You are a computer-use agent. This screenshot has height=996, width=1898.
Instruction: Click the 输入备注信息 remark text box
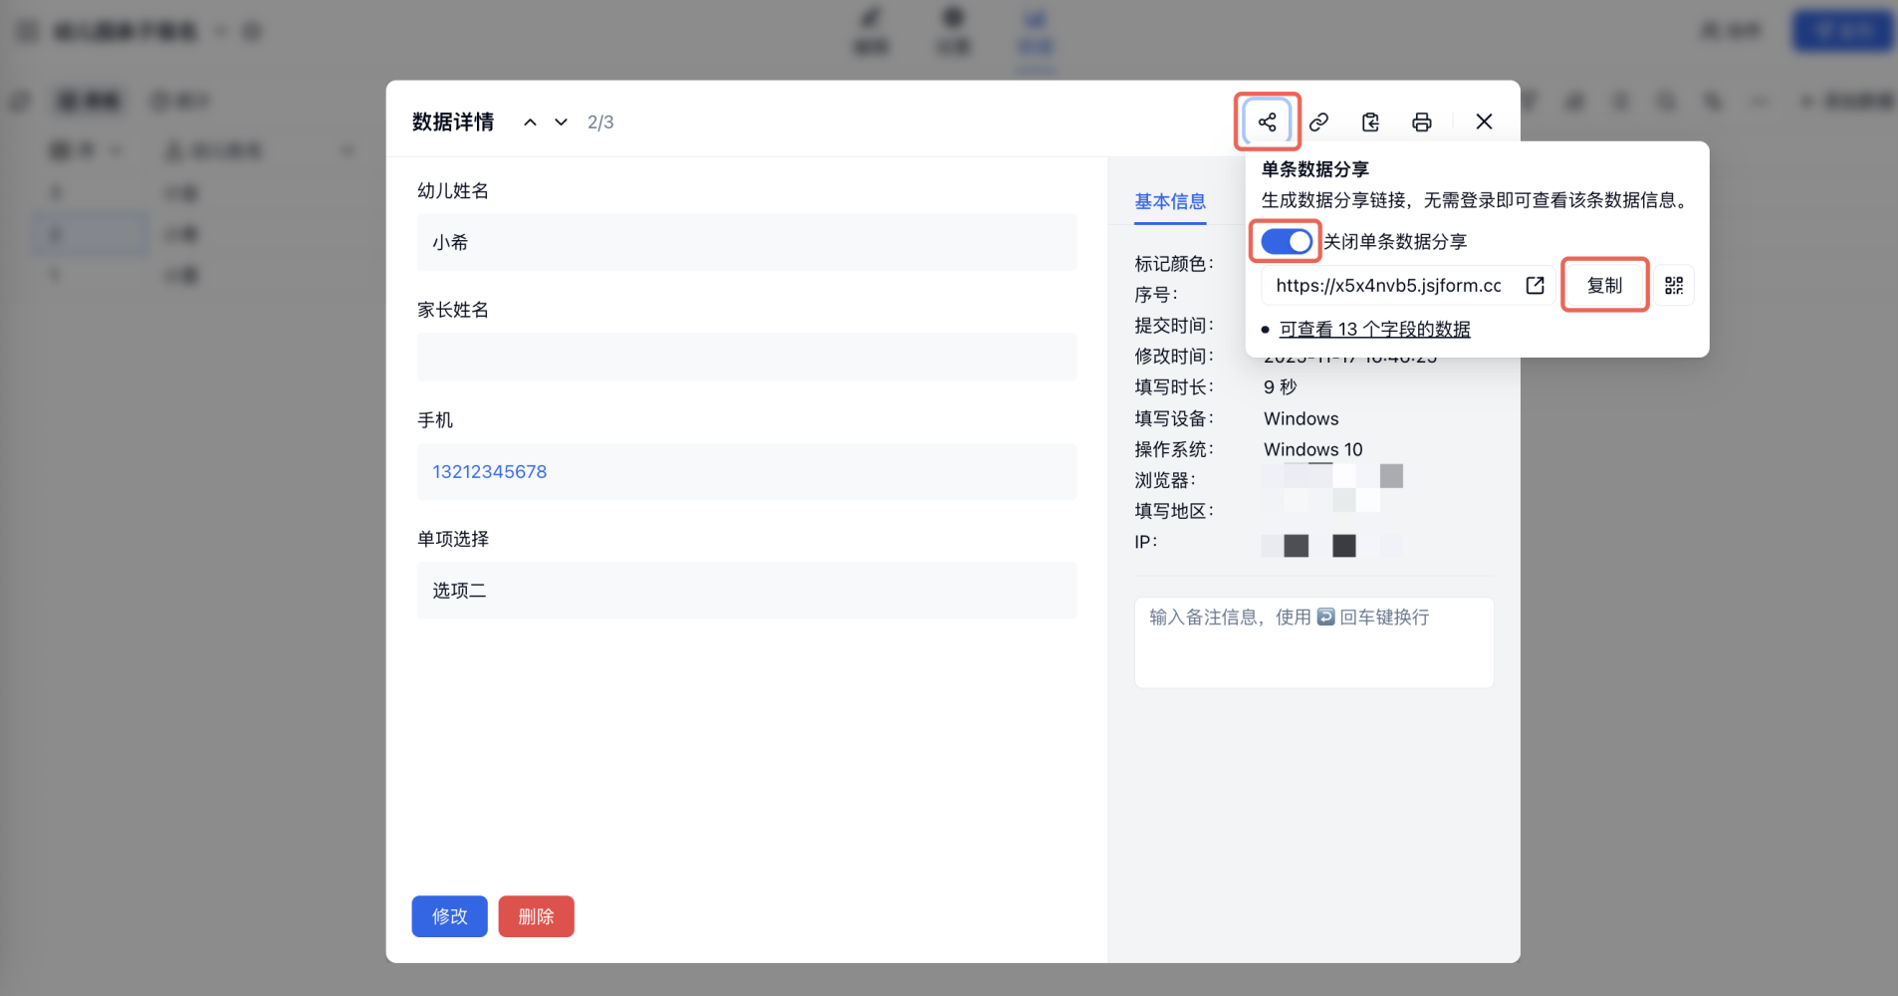[x=1313, y=642]
